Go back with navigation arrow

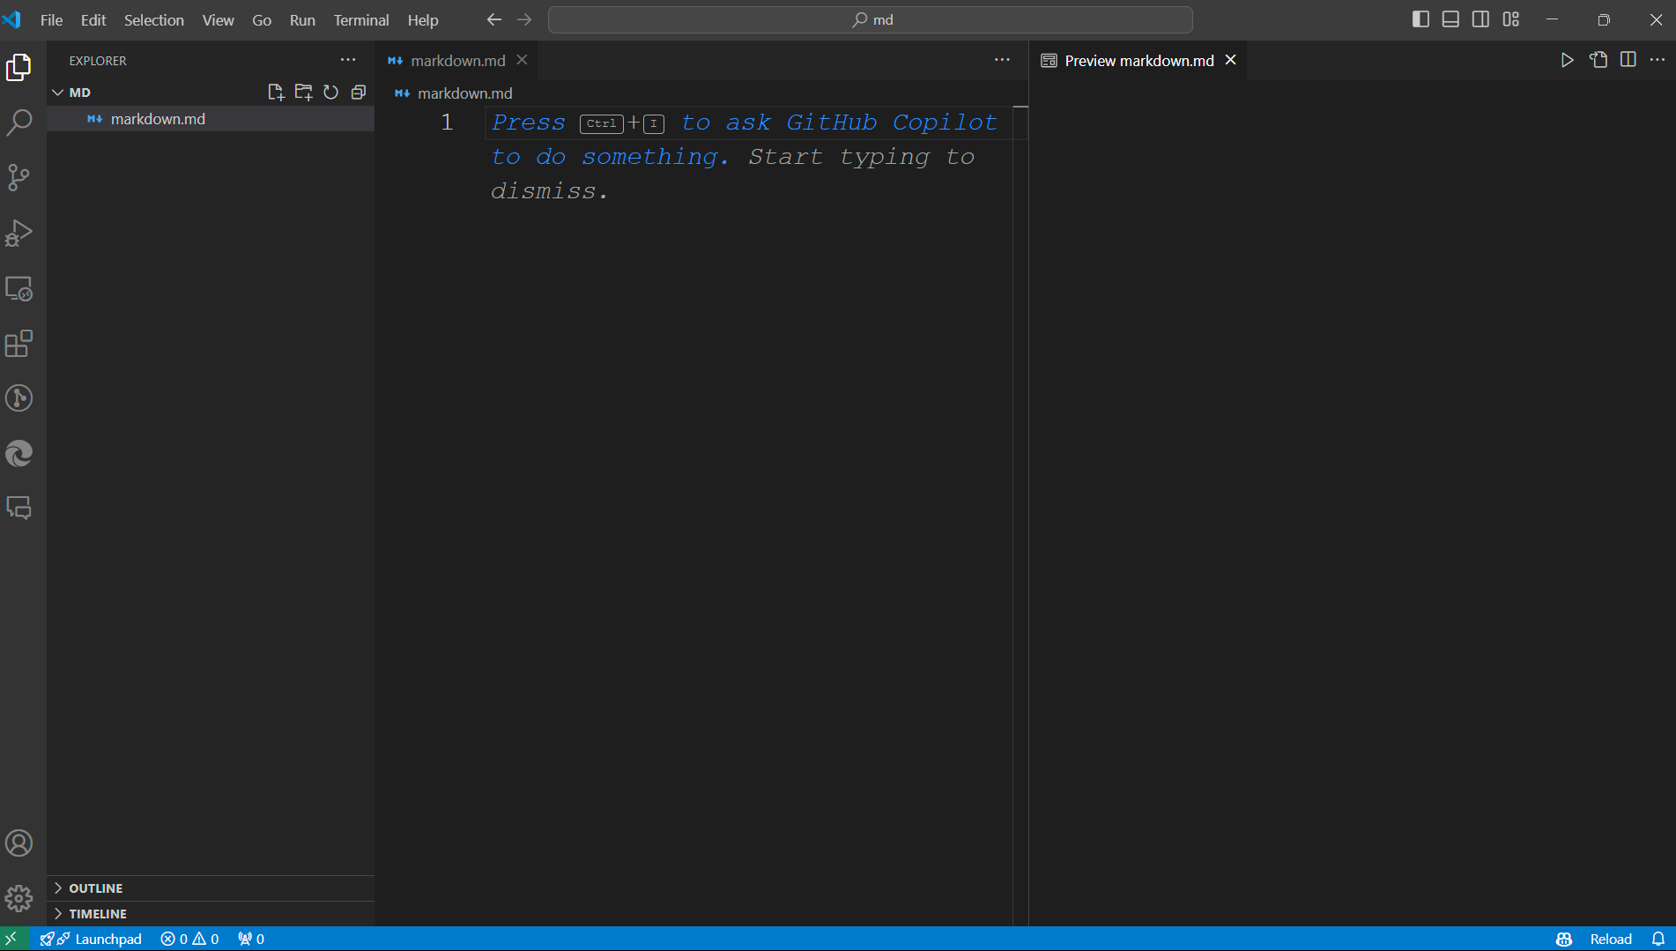[494, 19]
